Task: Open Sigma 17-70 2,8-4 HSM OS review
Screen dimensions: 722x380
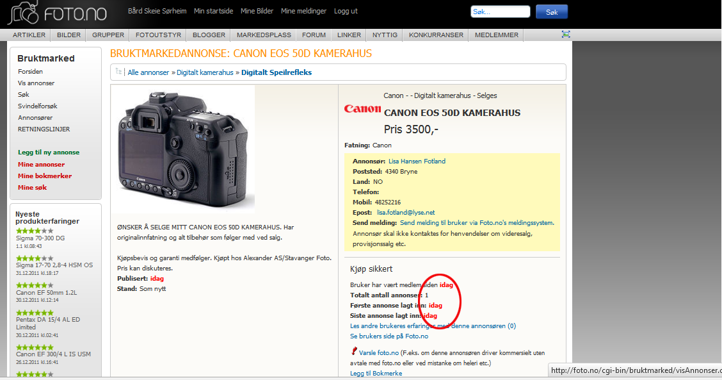Action: 54,265
